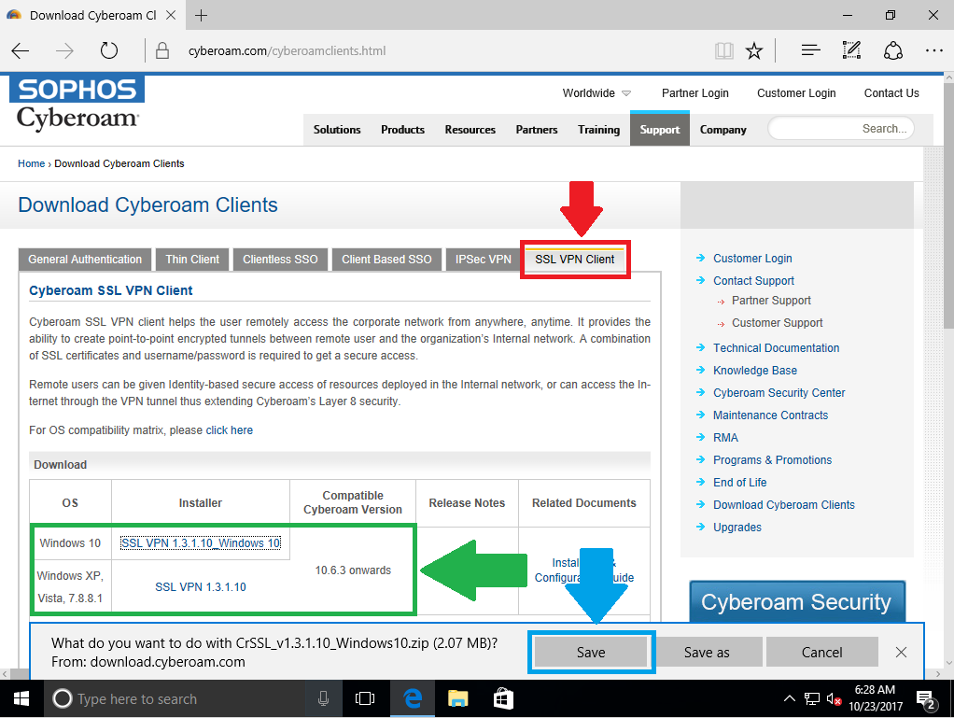Click the Share icon in Edge toolbar

(x=893, y=50)
